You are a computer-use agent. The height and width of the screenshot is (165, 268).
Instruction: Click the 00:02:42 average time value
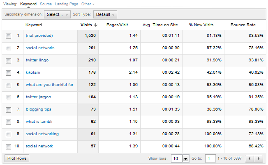[x=171, y=72]
